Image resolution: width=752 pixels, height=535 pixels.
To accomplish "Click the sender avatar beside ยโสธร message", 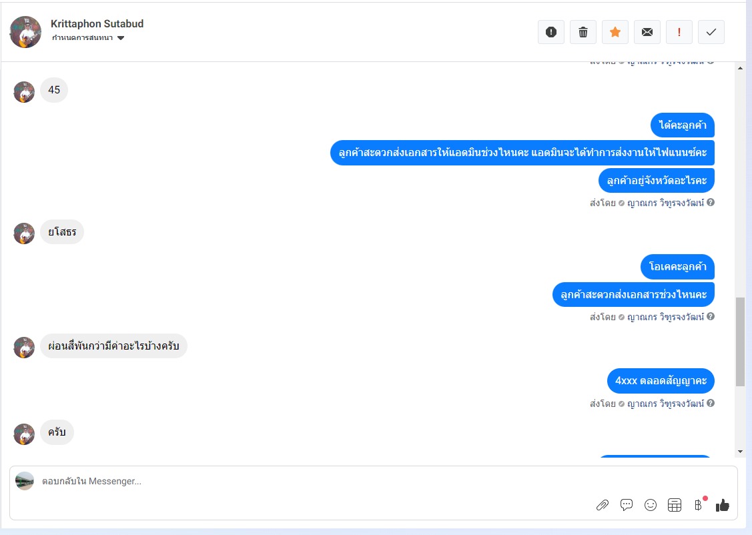I will [x=24, y=233].
